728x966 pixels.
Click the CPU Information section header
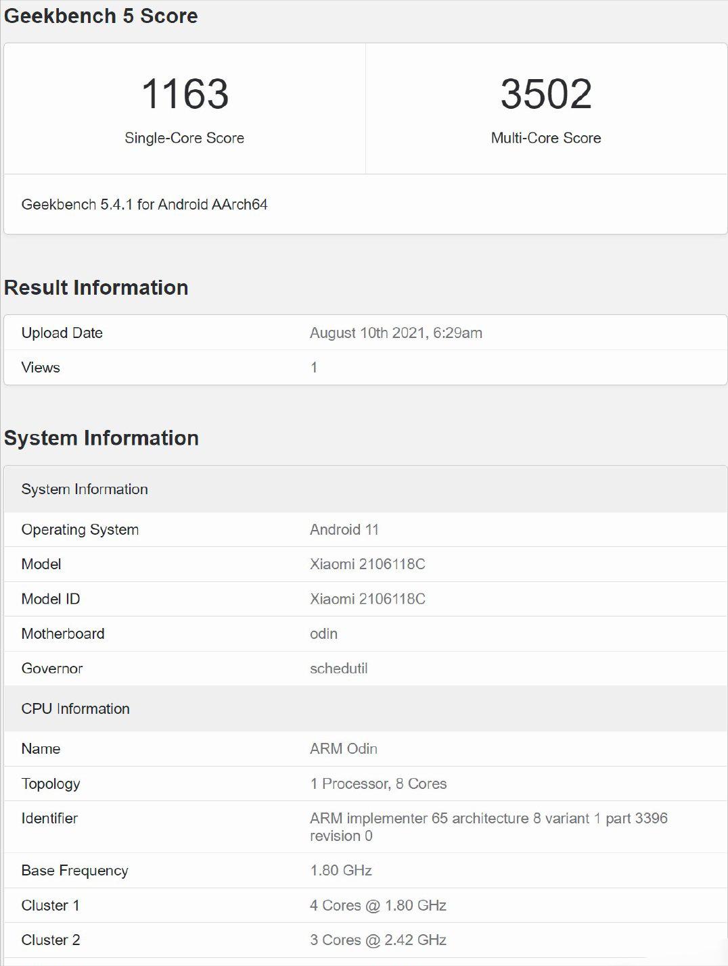tap(75, 709)
